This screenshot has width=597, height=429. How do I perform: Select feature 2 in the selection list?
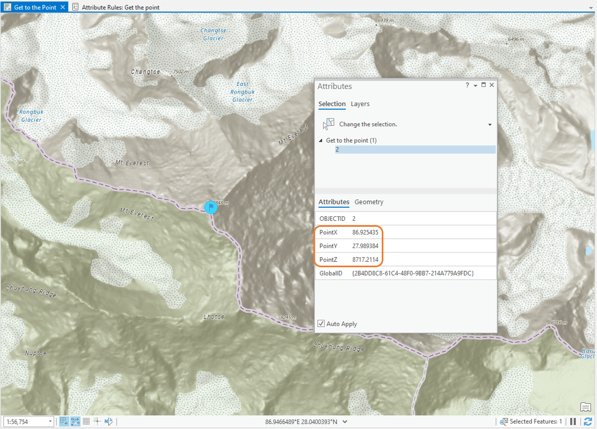click(x=338, y=149)
